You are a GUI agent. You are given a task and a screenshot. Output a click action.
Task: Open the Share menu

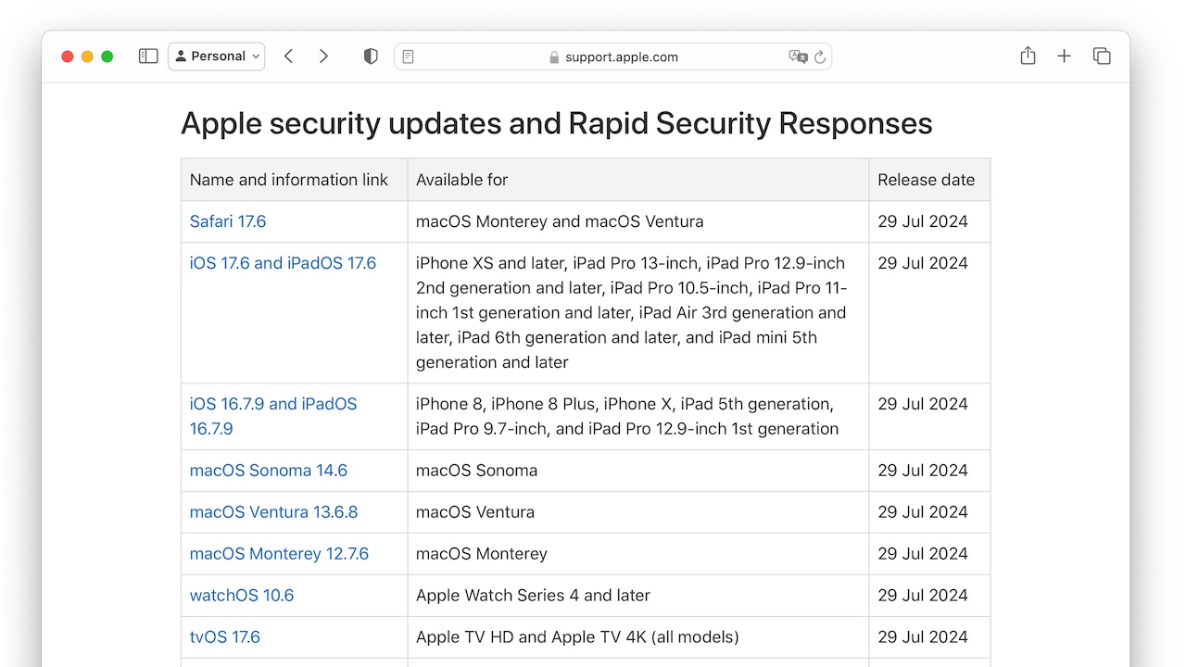[x=1028, y=56]
